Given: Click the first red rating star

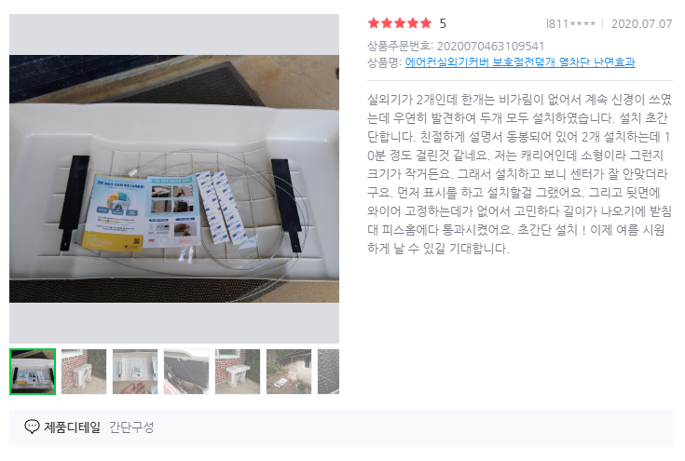Looking at the screenshot, I should [x=374, y=23].
